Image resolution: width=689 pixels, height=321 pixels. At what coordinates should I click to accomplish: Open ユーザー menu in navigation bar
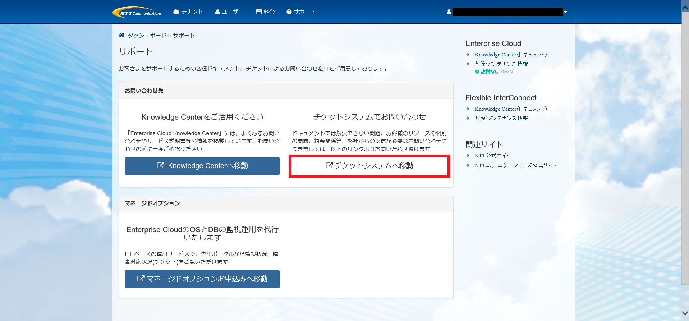[x=229, y=12]
